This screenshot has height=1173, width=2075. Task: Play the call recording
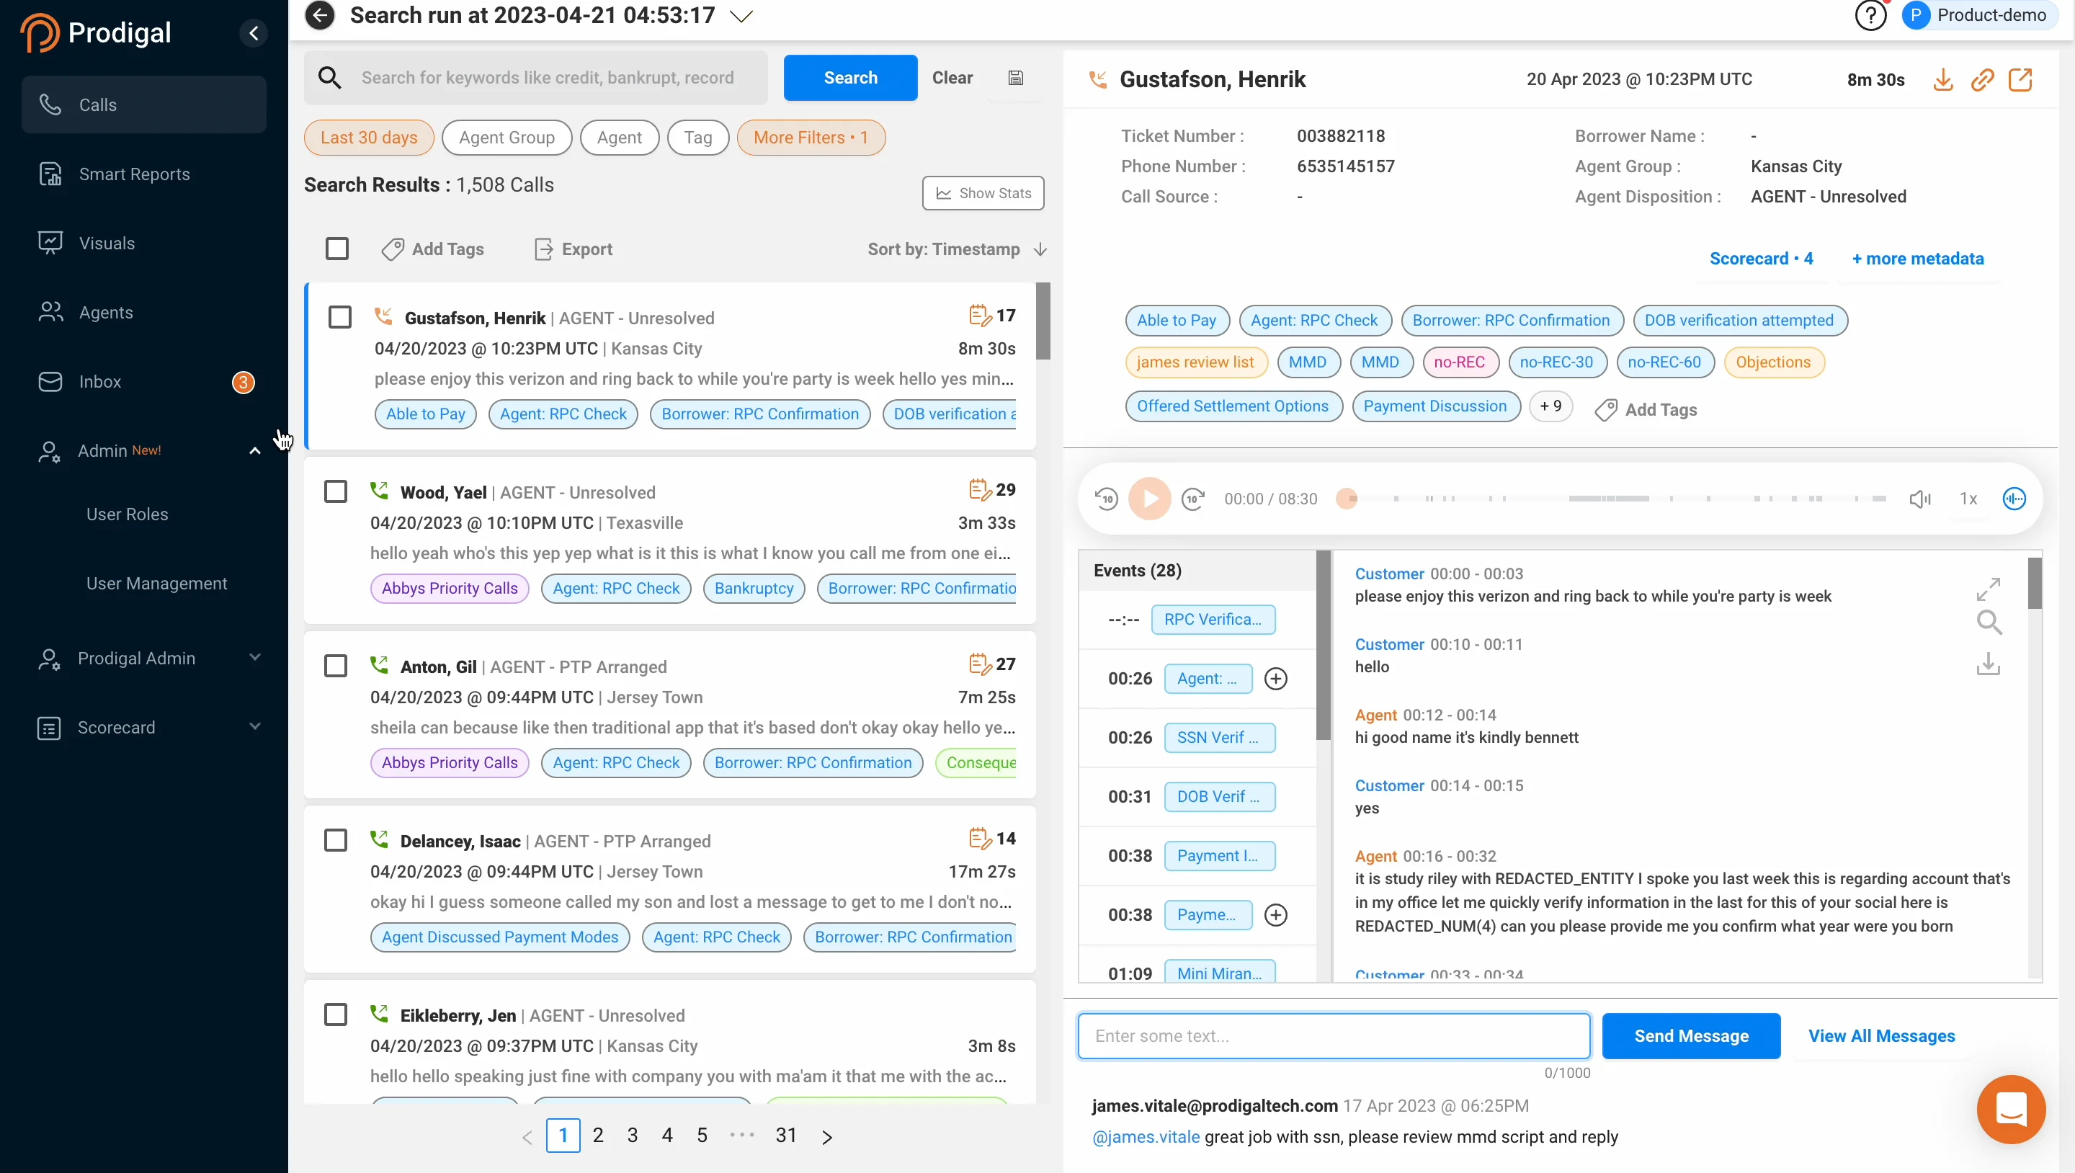(1149, 499)
